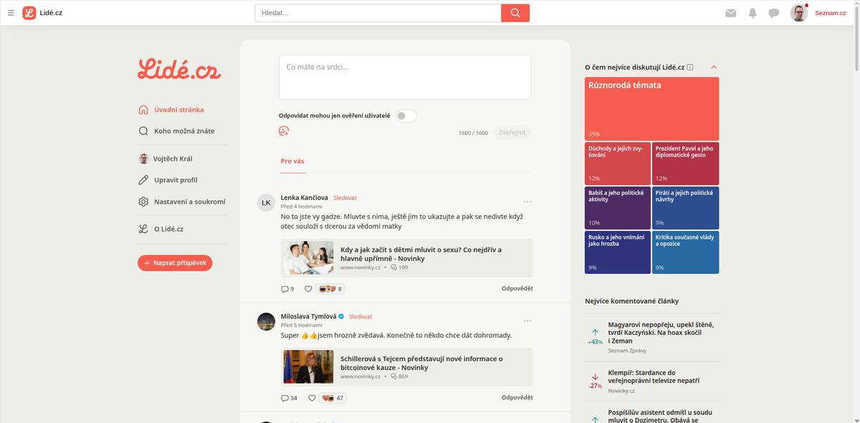Follow Lenka Kančiova via Sledovat link
Image resolution: width=860 pixels, height=423 pixels.
[345, 198]
